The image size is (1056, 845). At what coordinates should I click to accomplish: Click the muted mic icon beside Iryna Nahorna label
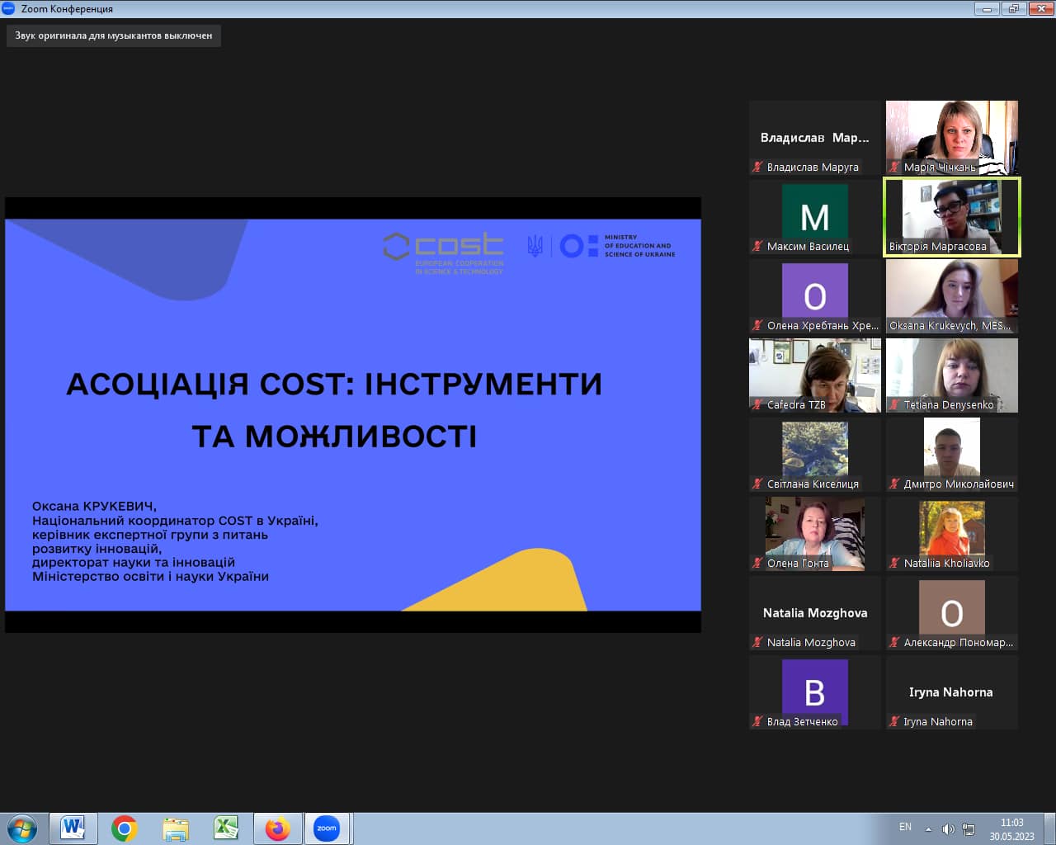(x=894, y=721)
